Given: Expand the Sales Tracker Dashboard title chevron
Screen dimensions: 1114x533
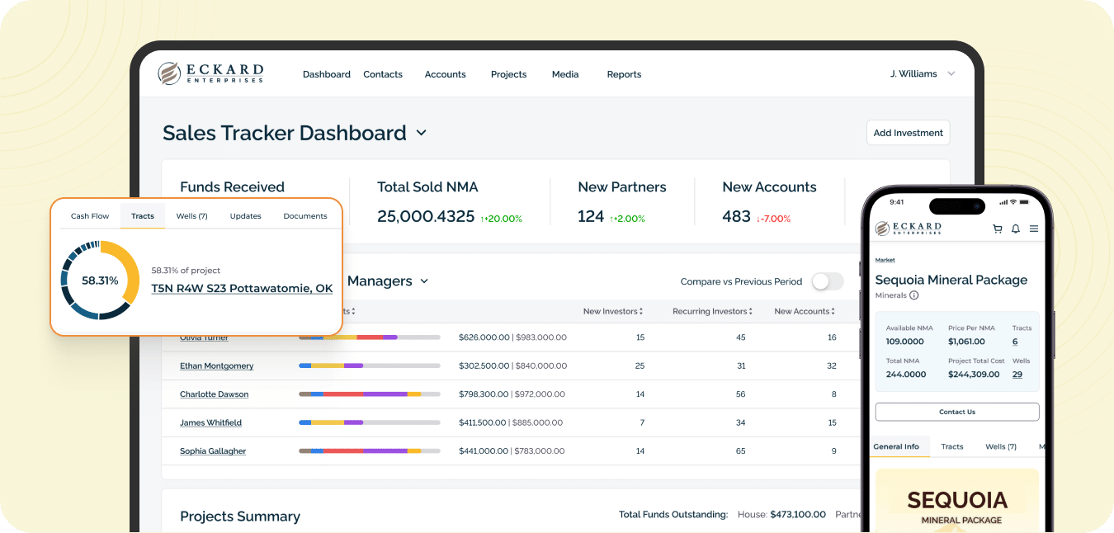Looking at the screenshot, I should [421, 133].
